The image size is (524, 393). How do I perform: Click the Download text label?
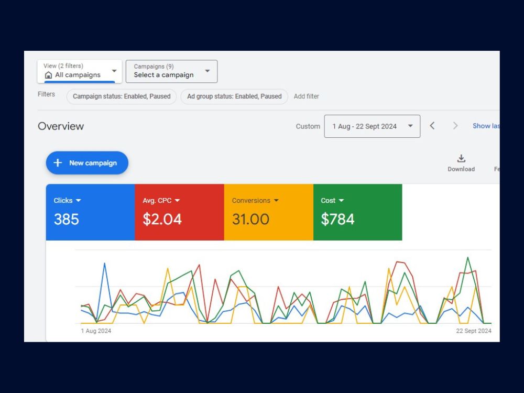[x=461, y=169]
